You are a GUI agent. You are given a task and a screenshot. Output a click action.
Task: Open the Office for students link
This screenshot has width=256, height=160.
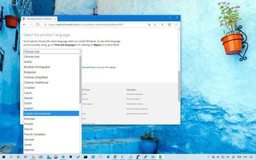(x=133, y=99)
